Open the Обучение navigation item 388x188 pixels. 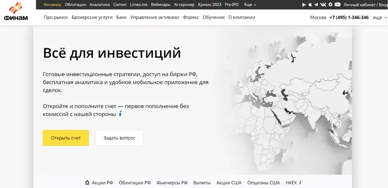pyautogui.click(x=213, y=17)
